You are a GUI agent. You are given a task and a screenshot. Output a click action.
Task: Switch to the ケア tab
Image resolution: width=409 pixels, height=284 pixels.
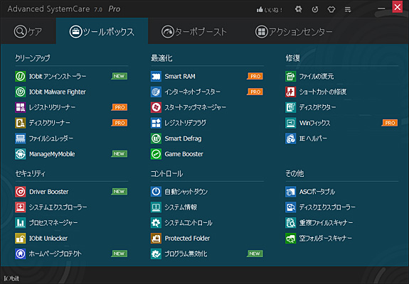point(28,31)
